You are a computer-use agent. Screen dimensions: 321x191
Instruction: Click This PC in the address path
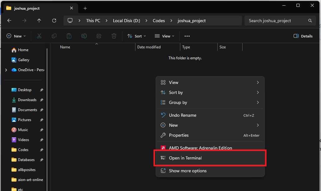click(x=93, y=21)
